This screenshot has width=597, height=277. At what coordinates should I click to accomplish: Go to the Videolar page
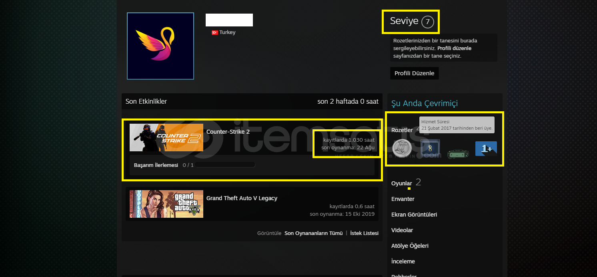click(x=402, y=230)
